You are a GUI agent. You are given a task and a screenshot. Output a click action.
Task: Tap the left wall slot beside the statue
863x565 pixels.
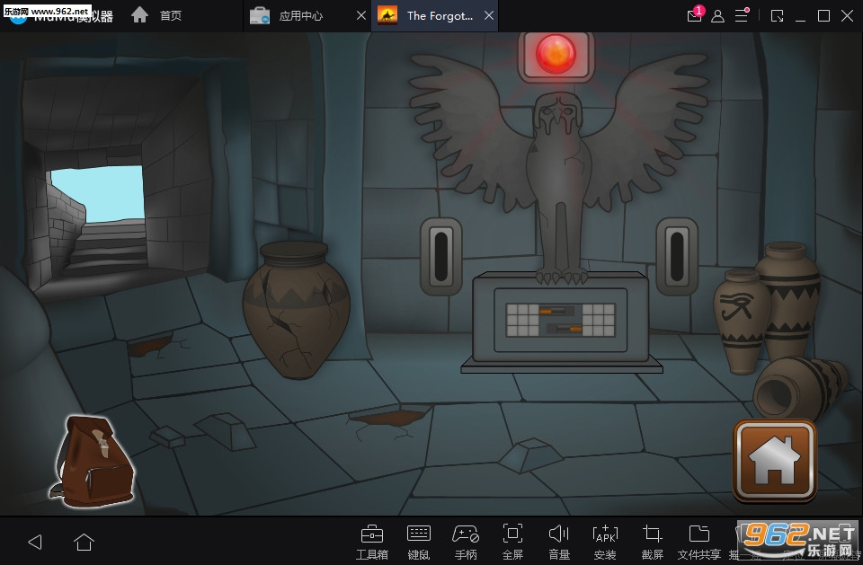click(x=440, y=256)
